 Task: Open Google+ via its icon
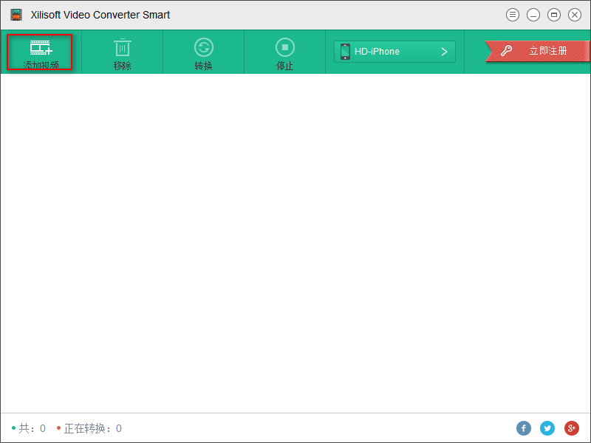571,428
